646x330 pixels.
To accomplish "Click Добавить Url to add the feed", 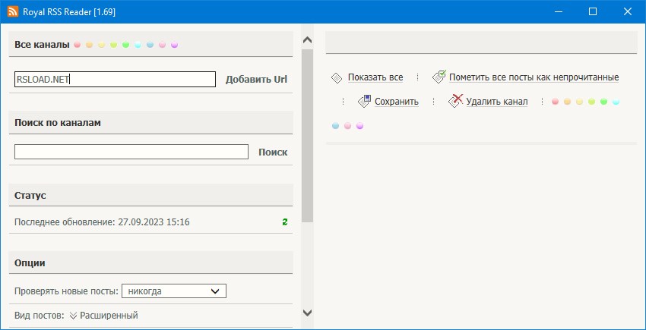I will click(256, 80).
